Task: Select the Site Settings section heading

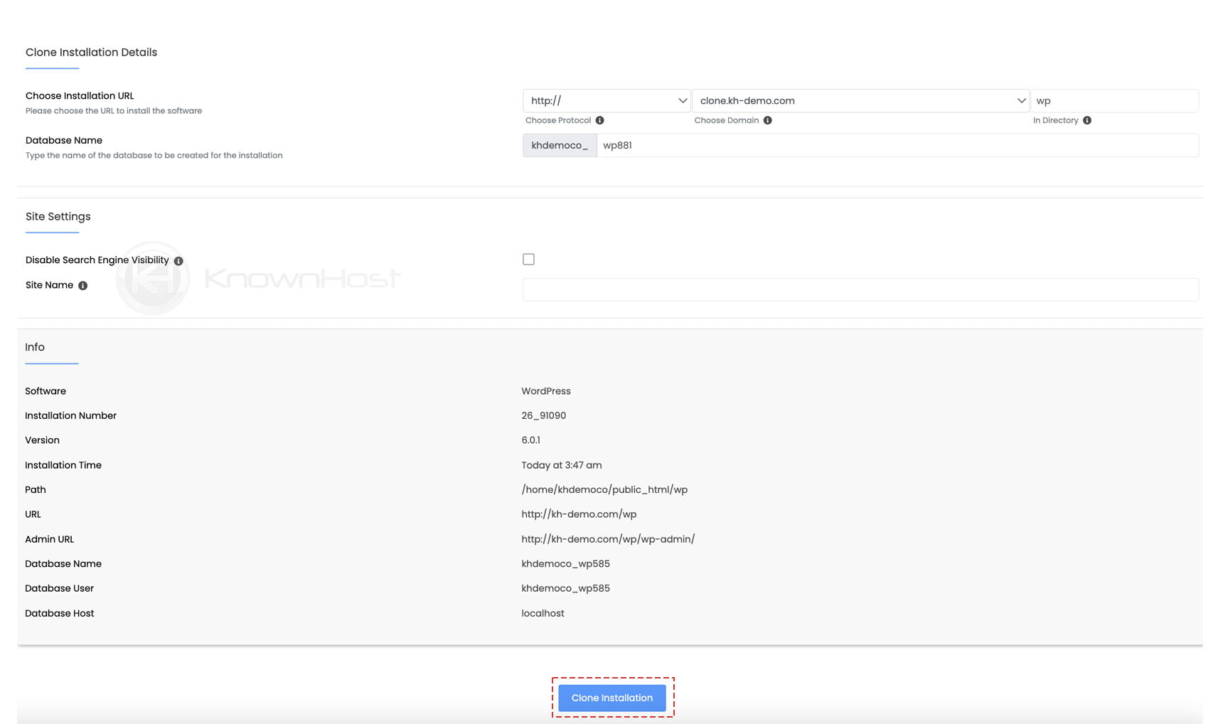Action: point(58,216)
